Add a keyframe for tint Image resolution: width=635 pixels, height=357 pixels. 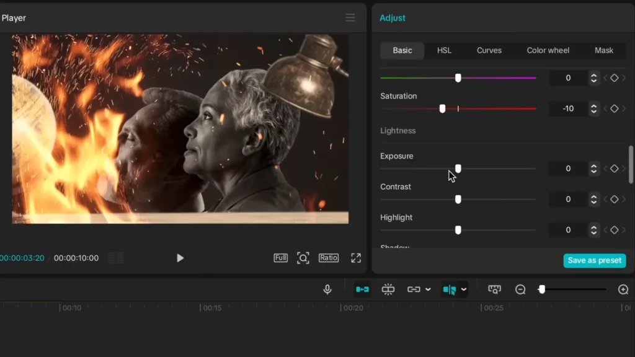coord(615,77)
